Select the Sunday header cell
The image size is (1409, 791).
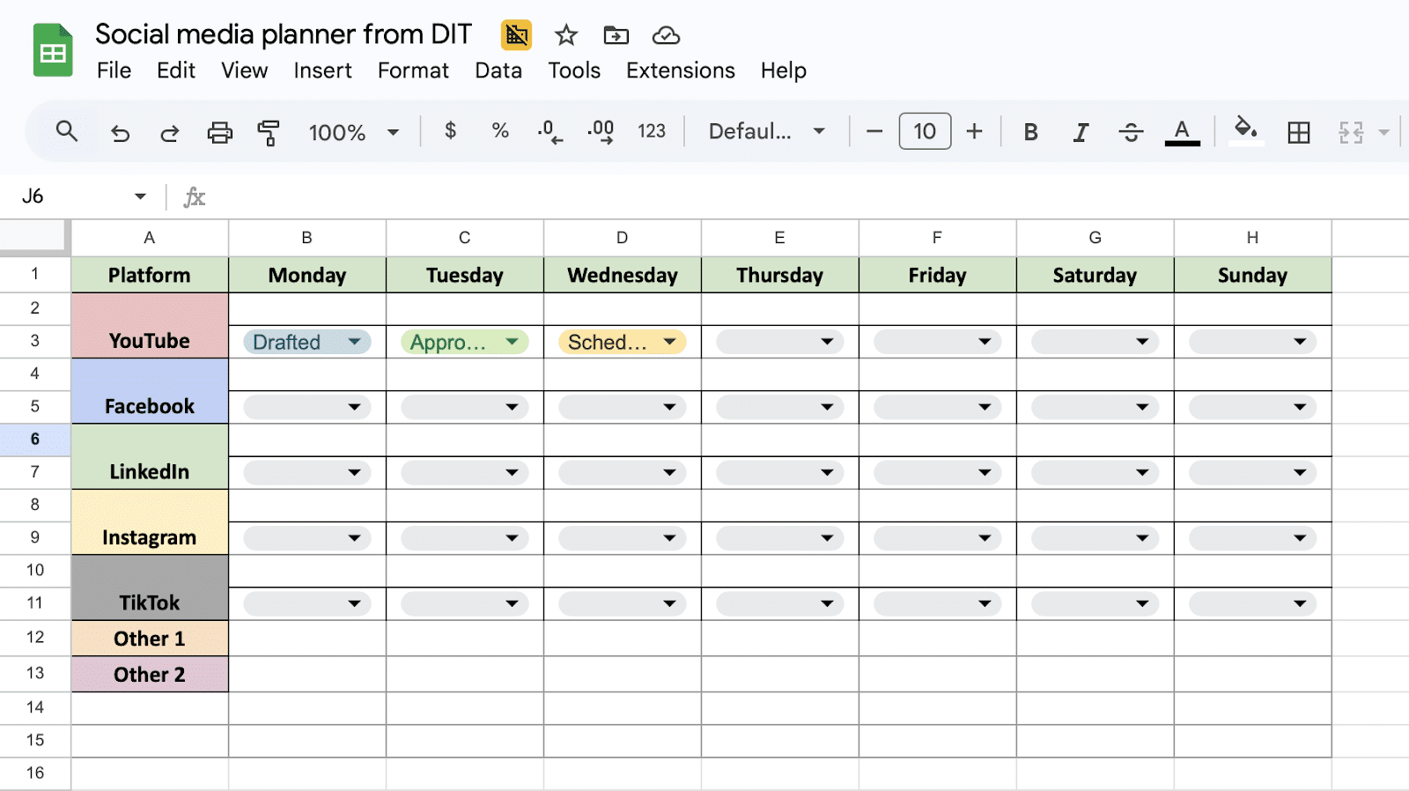1252,275
